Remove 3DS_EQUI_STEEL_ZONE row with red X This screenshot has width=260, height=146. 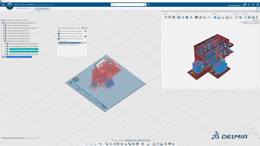[85, 36]
